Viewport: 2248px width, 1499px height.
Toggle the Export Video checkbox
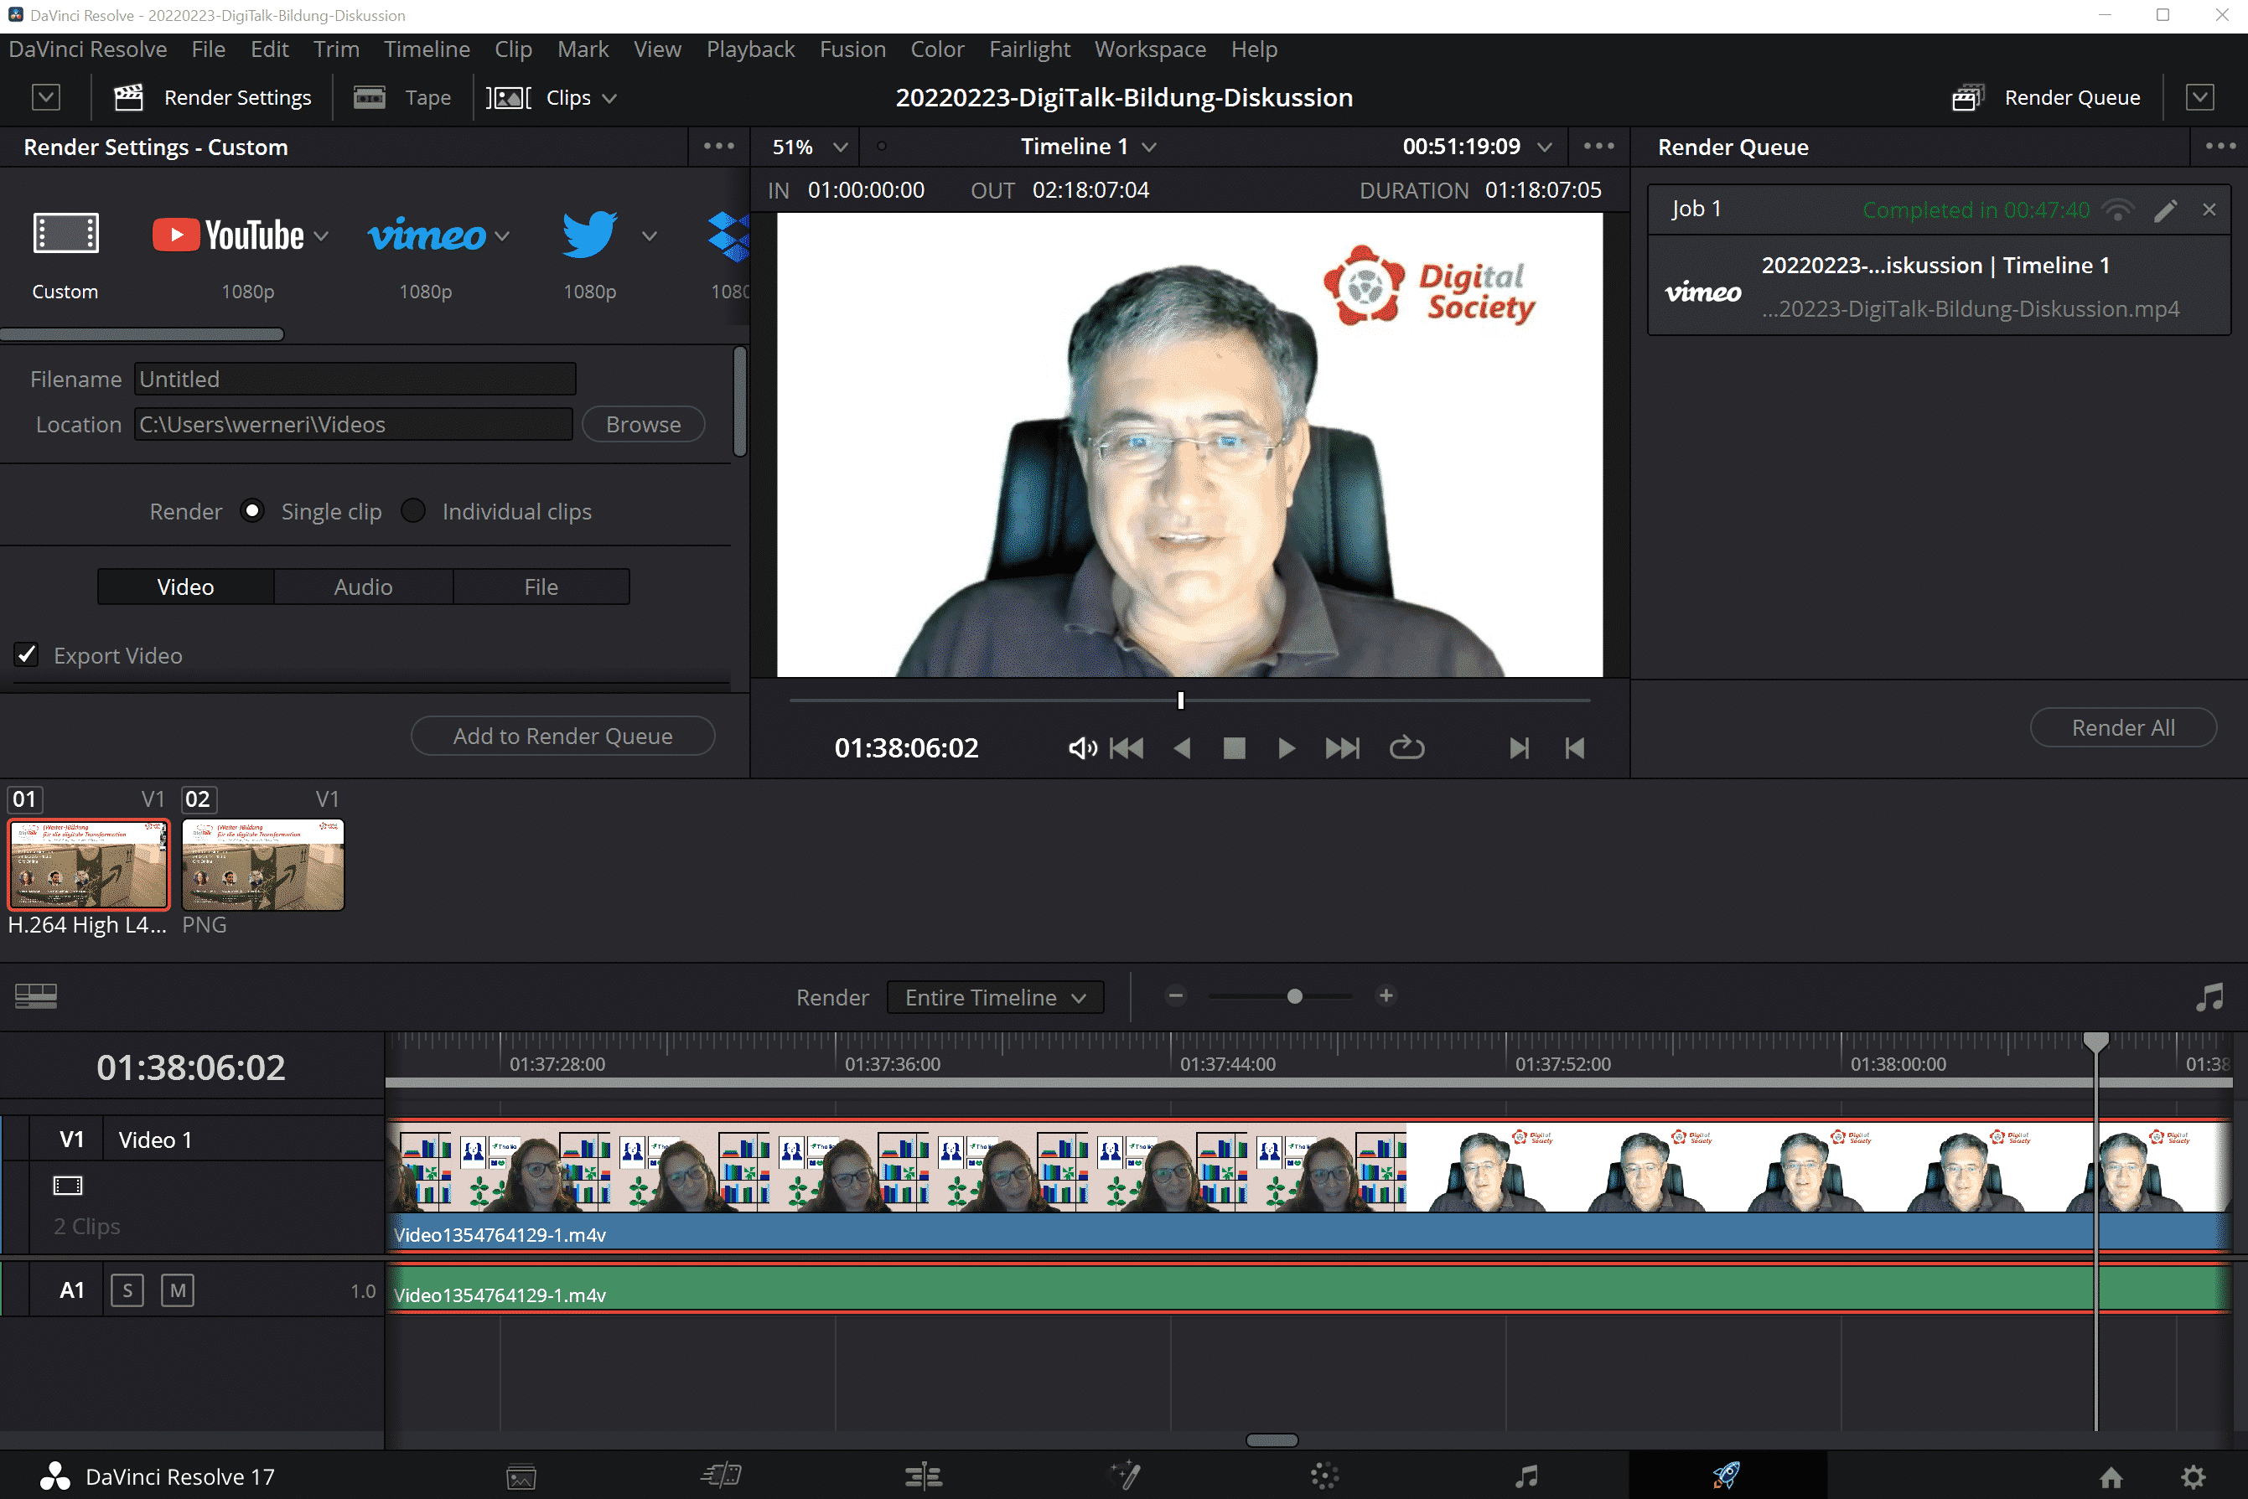[x=27, y=655]
